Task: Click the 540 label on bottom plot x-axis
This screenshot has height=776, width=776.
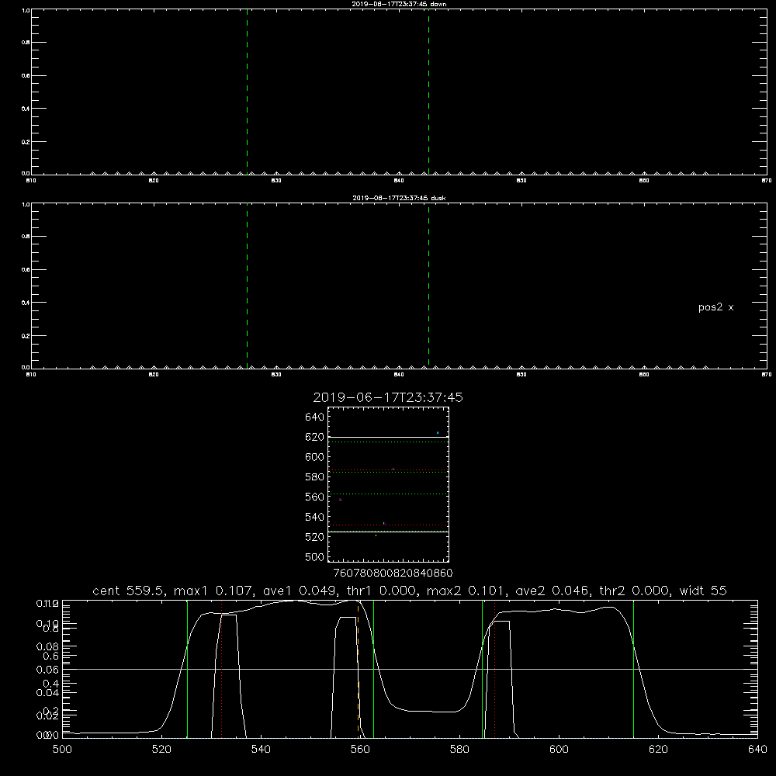Action: click(261, 750)
